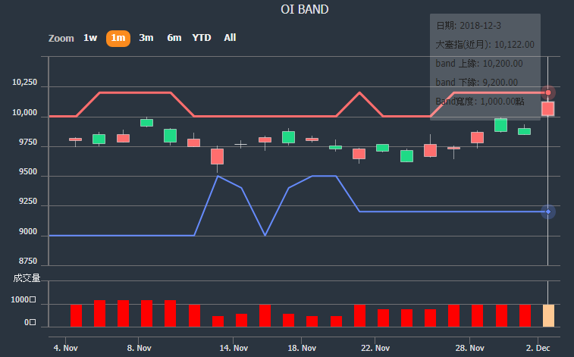
Task: Click the 10,250 y-axis price label
Action: 24,82
